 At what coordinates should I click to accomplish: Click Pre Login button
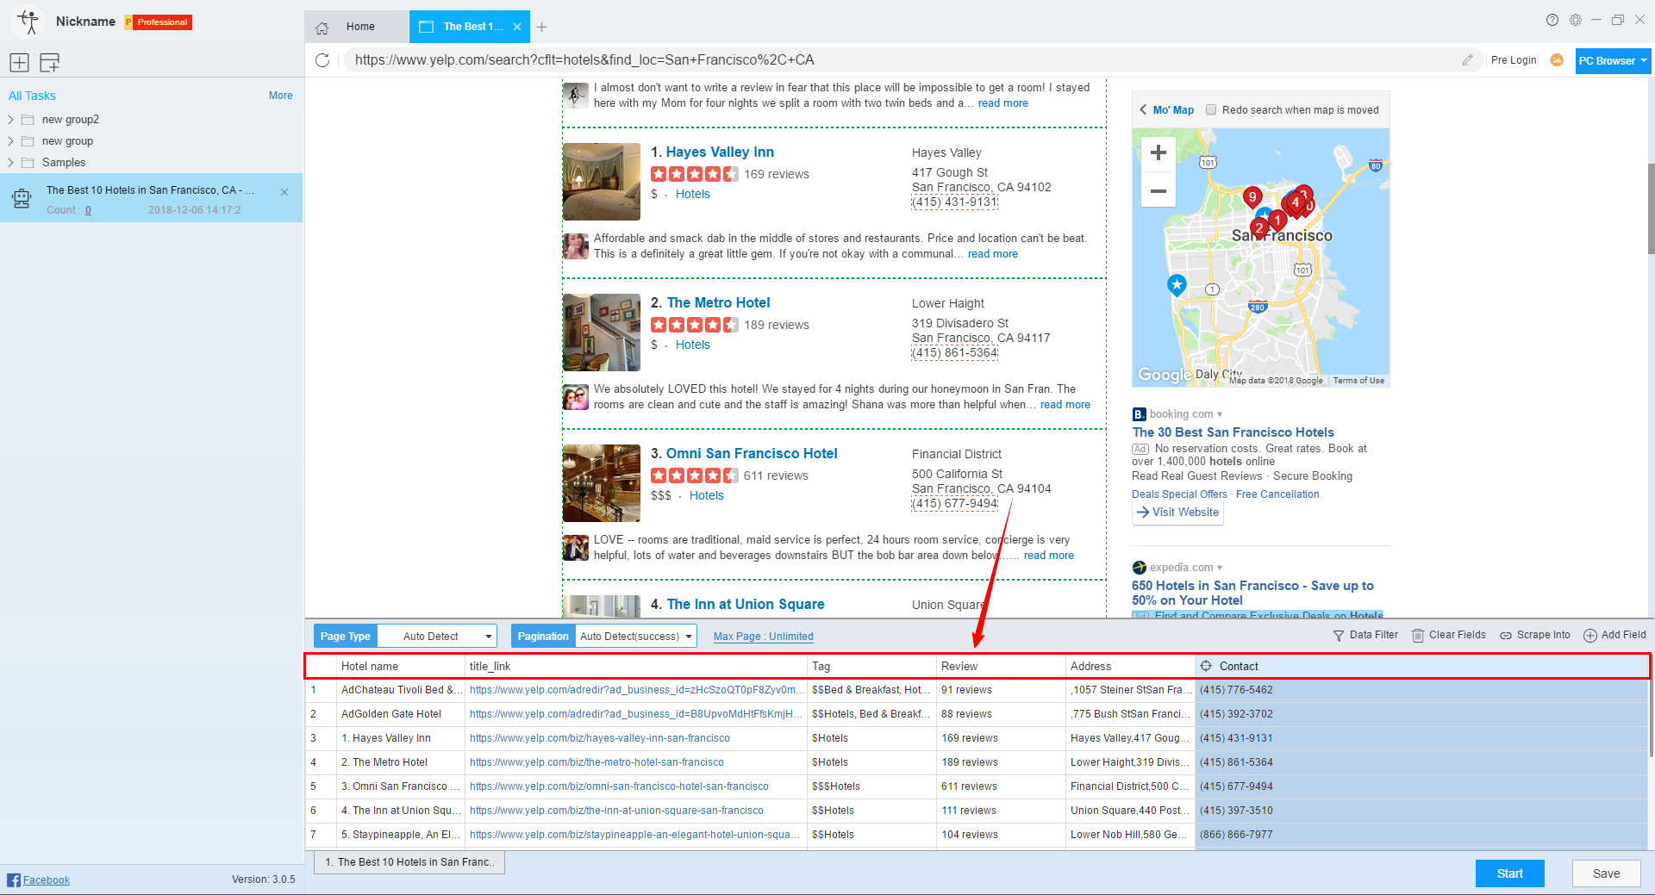[x=1514, y=60]
